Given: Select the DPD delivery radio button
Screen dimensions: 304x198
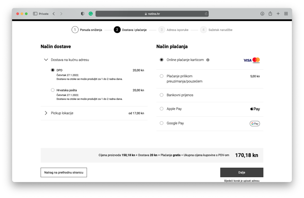Looking at the screenshot, I should pos(53,70).
